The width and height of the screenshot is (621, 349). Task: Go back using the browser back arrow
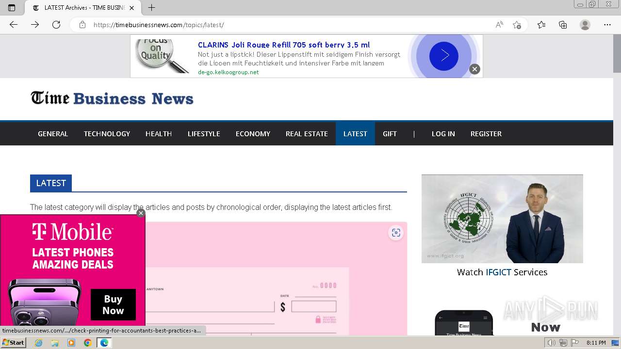tap(14, 25)
